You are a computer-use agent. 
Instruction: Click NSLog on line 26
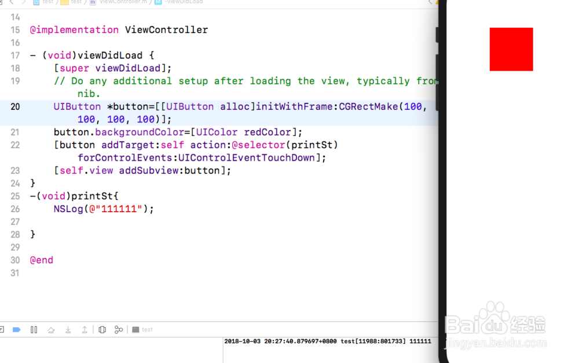(68, 209)
